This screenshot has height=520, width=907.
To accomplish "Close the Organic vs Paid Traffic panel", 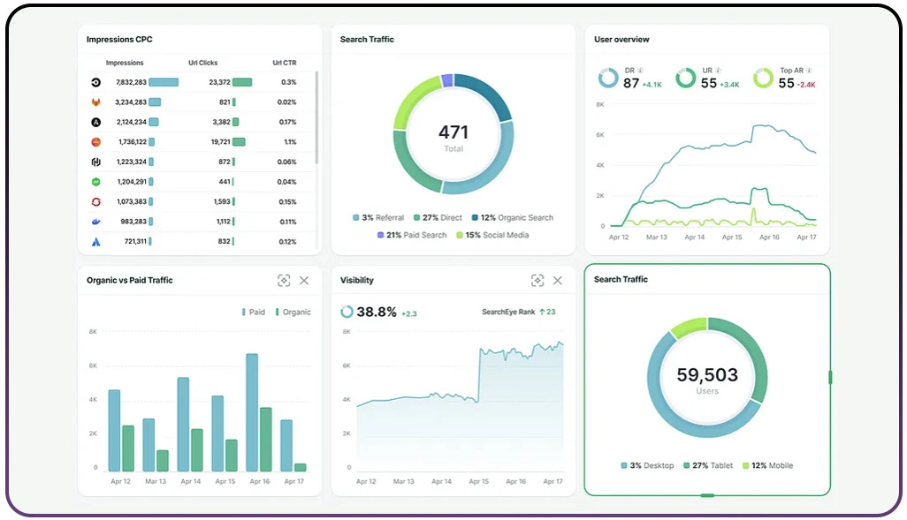I will click(304, 280).
